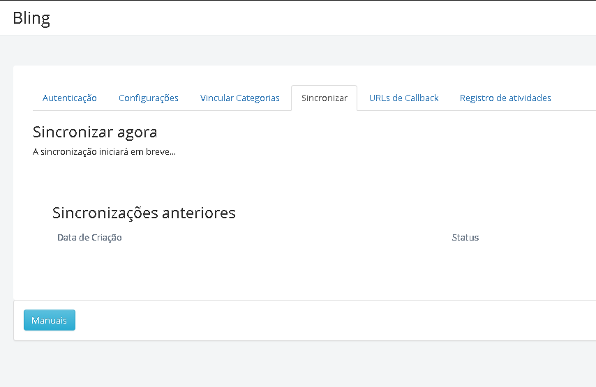
Task: Select the Sincronizar tab
Action: [x=325, y=98]
